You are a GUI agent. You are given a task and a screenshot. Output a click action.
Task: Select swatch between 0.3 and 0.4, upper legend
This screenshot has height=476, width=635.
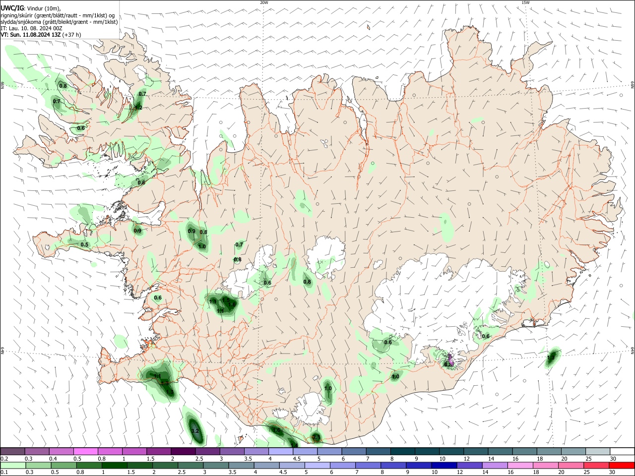pos(37,451)
